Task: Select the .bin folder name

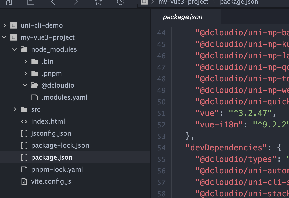Action: click(47, 62)
